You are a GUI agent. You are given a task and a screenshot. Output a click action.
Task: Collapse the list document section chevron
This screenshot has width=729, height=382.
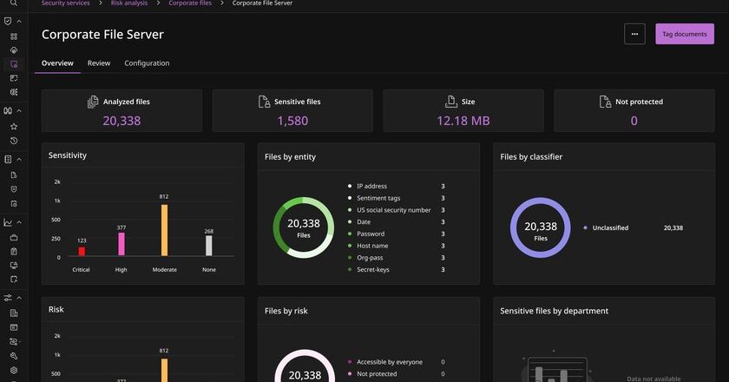pyautogui.click(x=19, y=159)
